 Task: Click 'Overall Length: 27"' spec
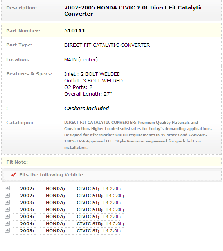[88, 94]
